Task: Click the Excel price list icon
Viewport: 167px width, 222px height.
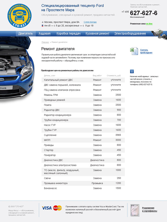Action: coord(134,51)
